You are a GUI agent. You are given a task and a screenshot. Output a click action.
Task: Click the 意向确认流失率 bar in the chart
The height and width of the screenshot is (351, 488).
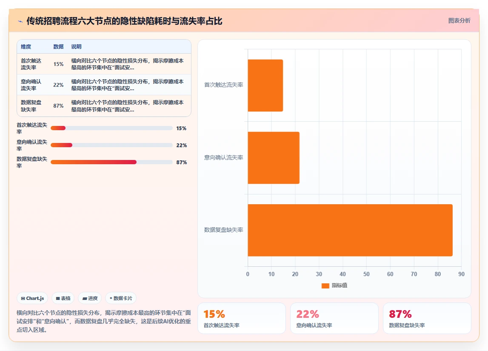tap(274, 158)
